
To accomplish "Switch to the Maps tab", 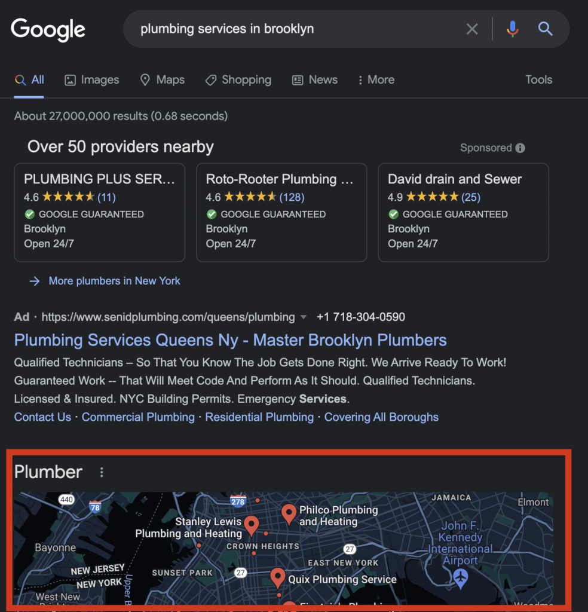I will [163, 80].
